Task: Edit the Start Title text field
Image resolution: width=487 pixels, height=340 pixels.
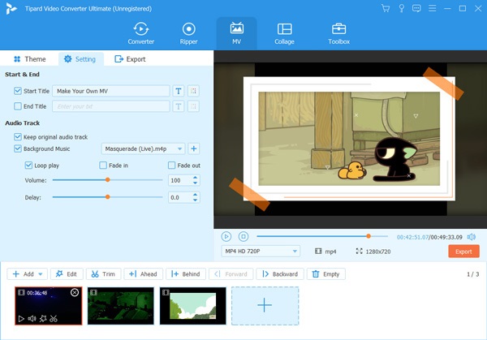Action: (111, 91)
